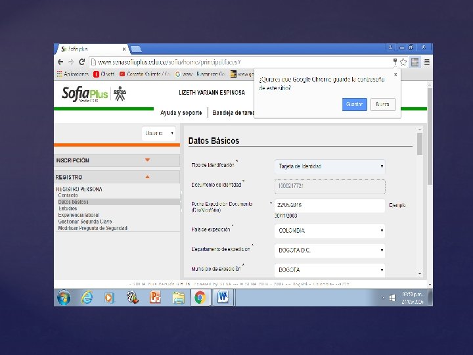473x355 pixels.
Task: Open Departamento de expedición dropdown
Action: (x=330, y=250)
